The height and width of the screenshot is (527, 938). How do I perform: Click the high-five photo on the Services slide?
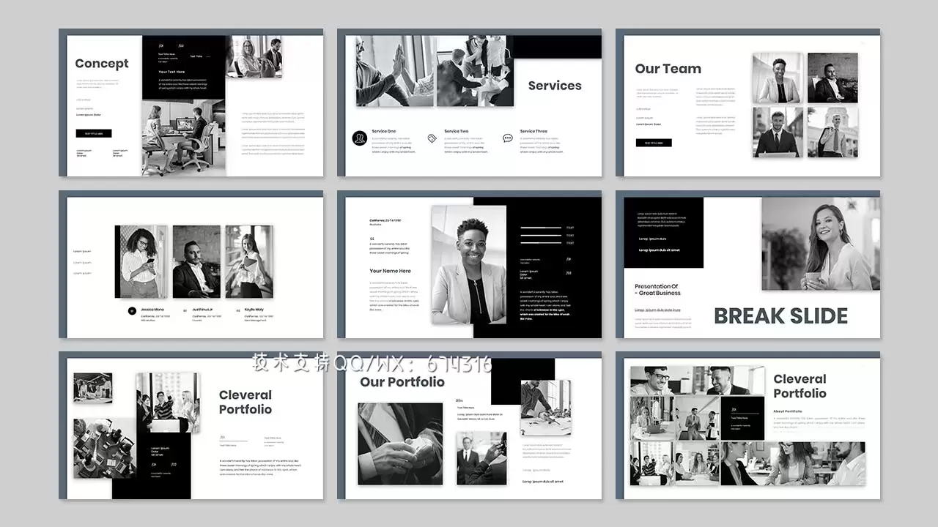point(394,71)
